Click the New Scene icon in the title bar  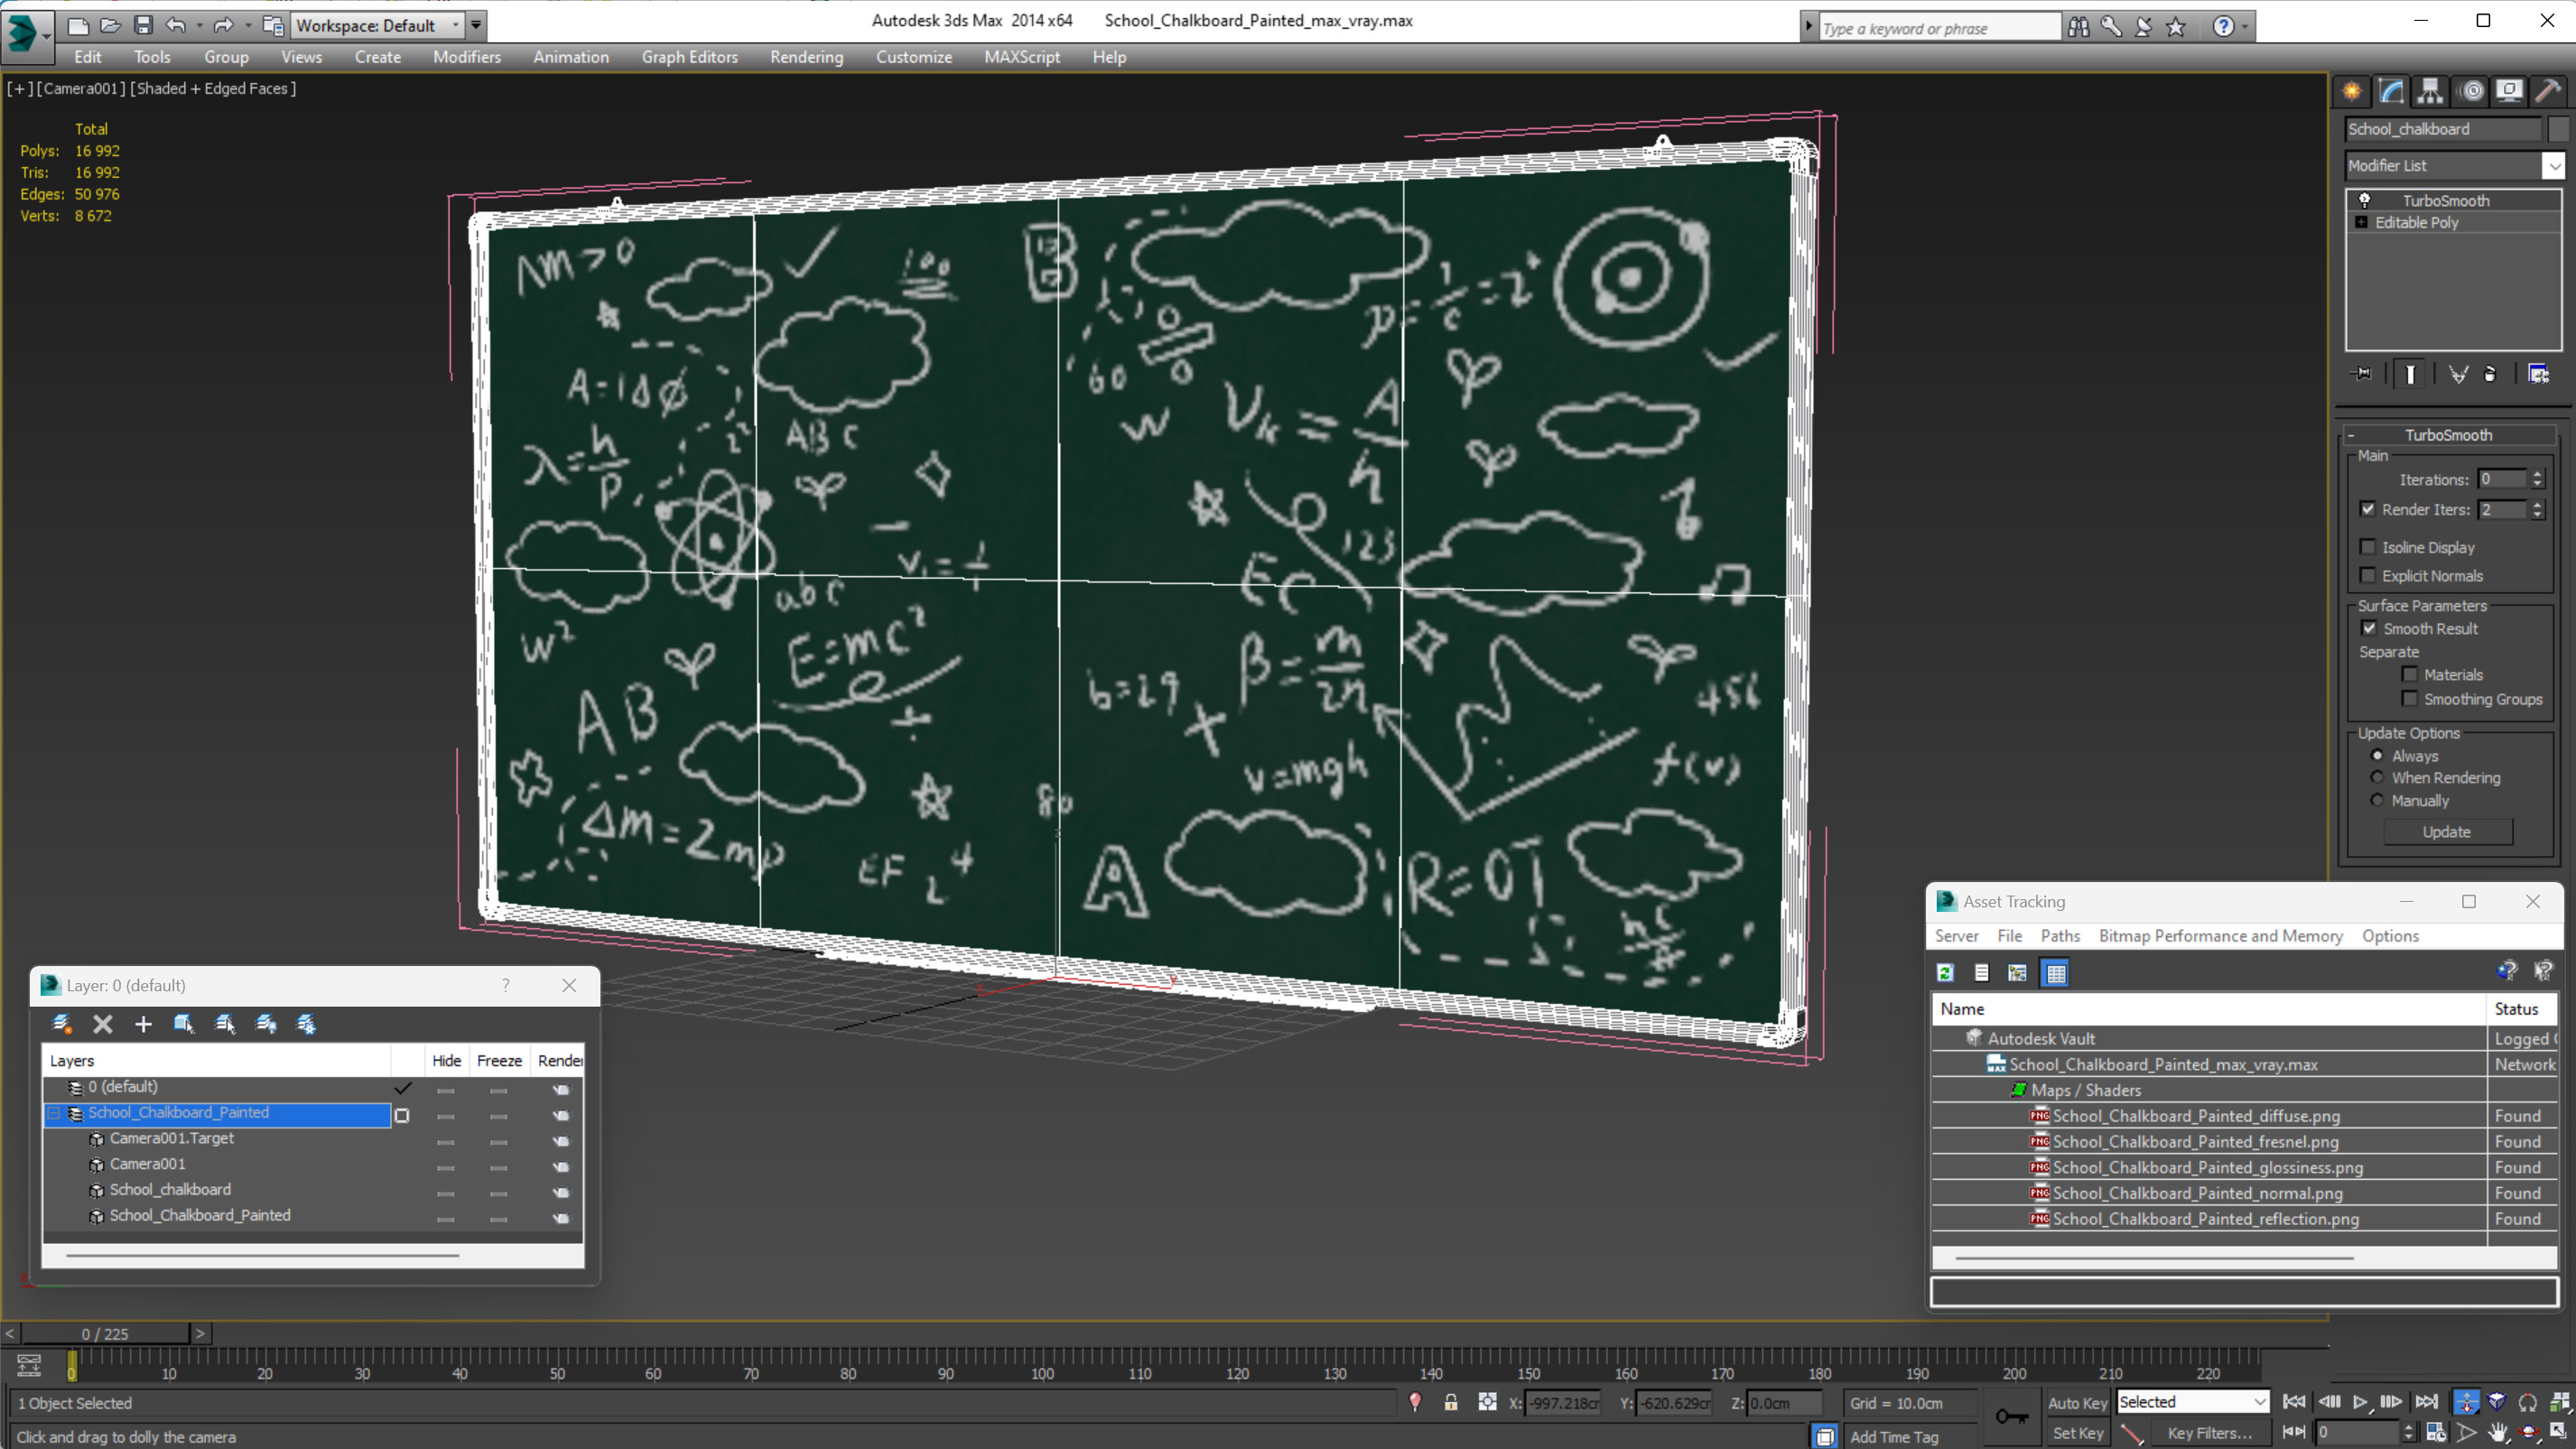point(77,25)
